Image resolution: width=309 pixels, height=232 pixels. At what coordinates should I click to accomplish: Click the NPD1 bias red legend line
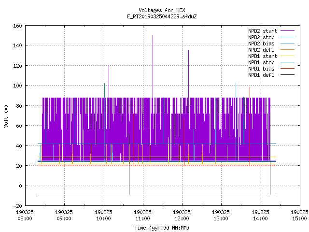click(x=287, y=69)
